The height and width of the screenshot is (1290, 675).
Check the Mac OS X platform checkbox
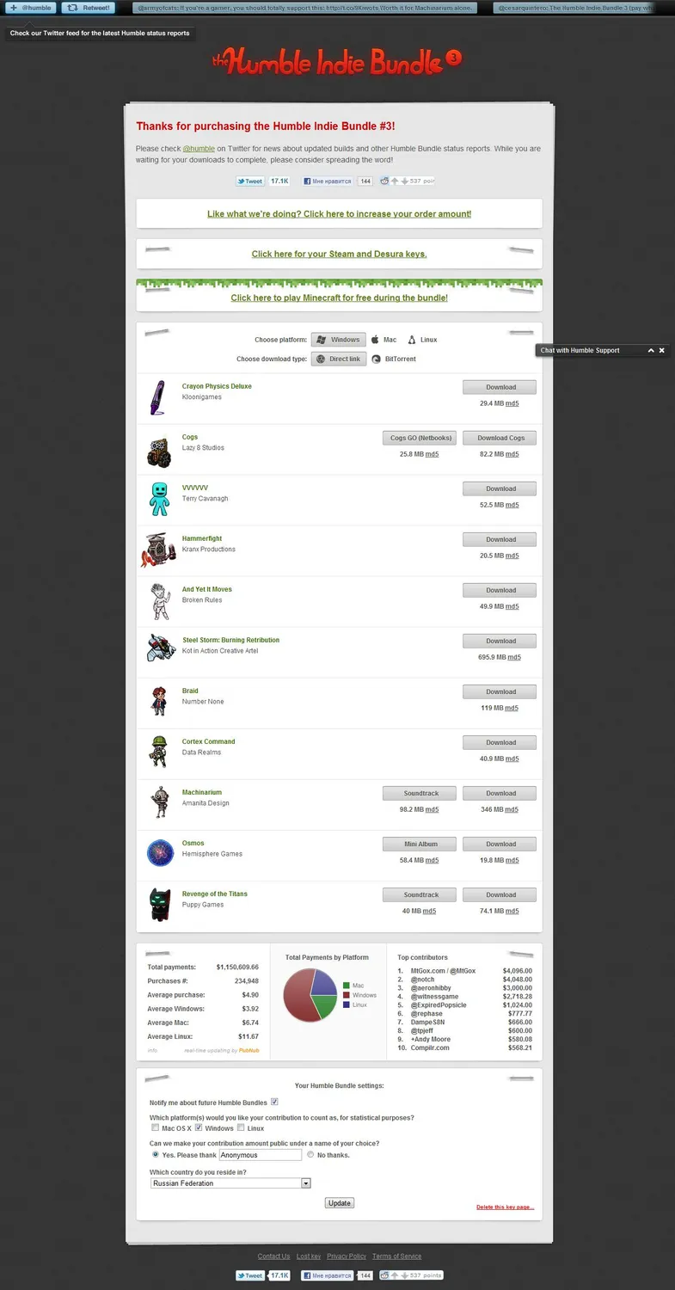[x=155, y=1127]
